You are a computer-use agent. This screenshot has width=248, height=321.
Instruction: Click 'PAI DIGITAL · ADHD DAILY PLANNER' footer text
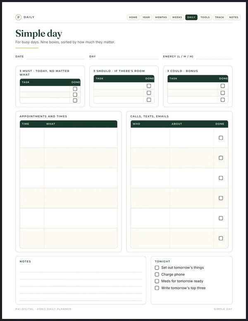click(x=43, y=309)
